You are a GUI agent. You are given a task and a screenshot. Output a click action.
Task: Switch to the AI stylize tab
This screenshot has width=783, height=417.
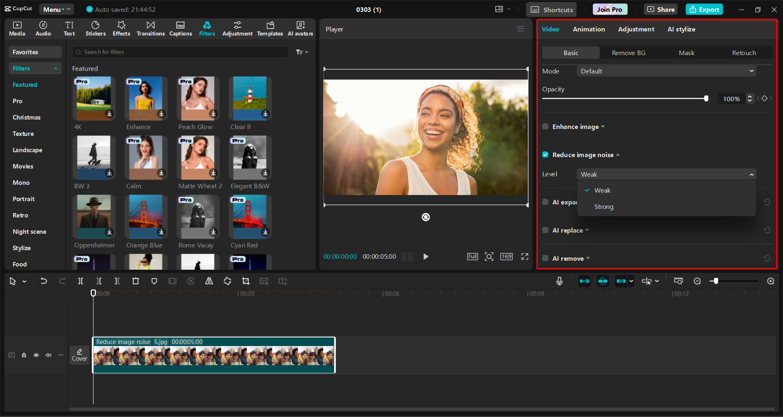[x=681, y=29]
